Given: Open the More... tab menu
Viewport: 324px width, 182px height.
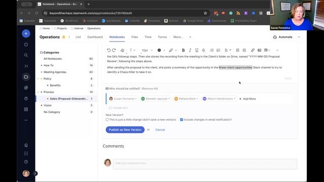Looking at the screenshot, I should click(x=178, y=37).
